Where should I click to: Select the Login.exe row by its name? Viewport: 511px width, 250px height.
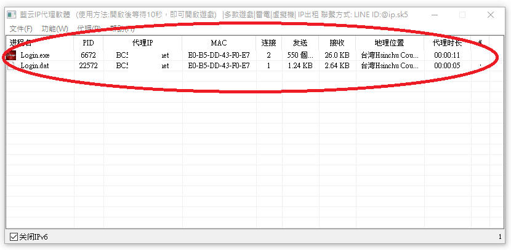point(35,56)
